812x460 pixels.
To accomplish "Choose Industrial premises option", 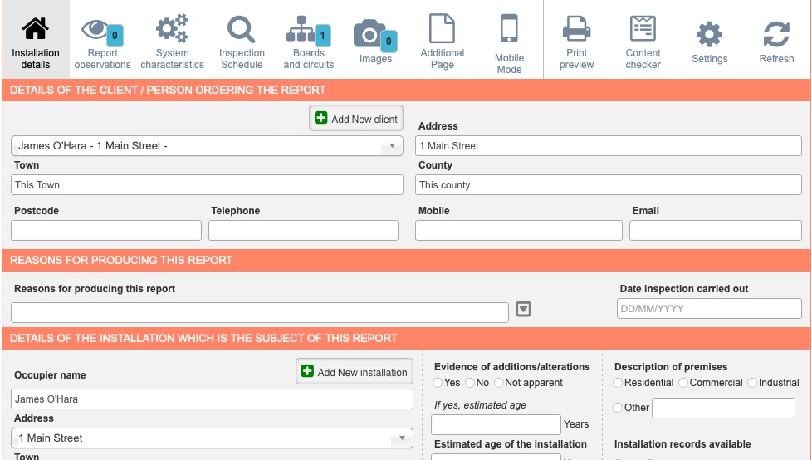I will click(x=752, y=383).
